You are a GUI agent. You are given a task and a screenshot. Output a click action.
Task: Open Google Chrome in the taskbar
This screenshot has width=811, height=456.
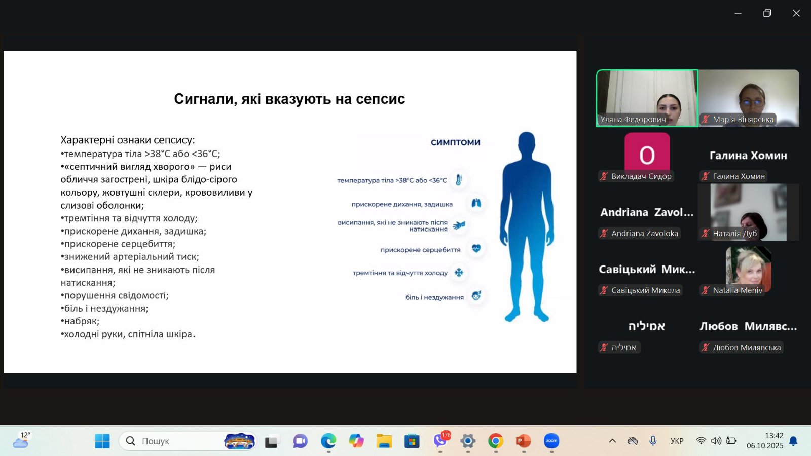(x=495, y=441)
